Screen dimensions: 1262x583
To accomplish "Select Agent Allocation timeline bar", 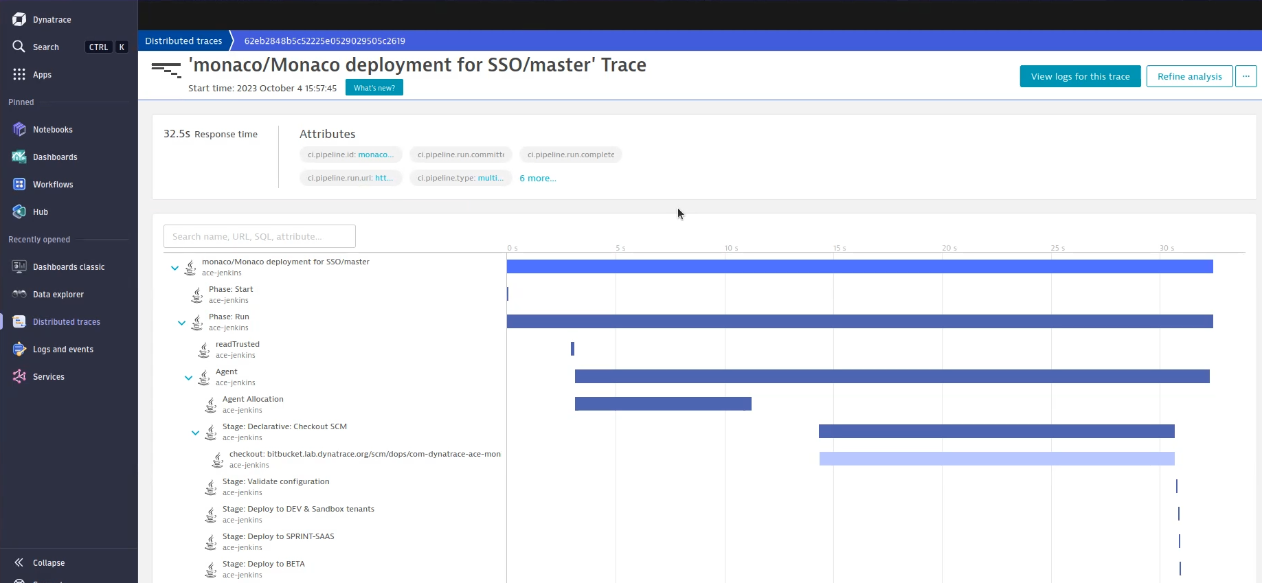I will coord(663,404).
